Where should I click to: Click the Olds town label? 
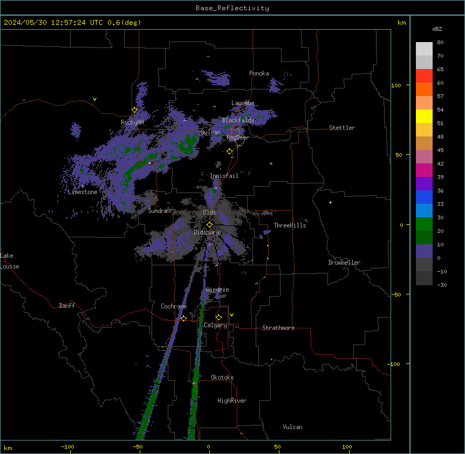(x=209, y=212)
